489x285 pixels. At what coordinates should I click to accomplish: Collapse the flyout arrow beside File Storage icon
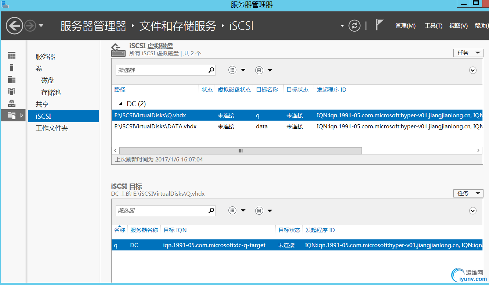pyautogui.click(x=22, y=115)
